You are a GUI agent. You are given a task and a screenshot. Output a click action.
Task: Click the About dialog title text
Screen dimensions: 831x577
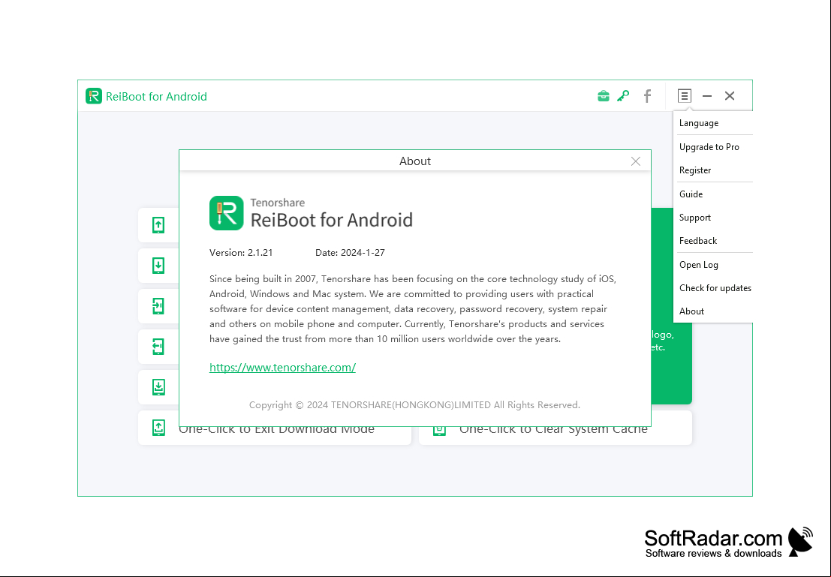pos(415,161)
